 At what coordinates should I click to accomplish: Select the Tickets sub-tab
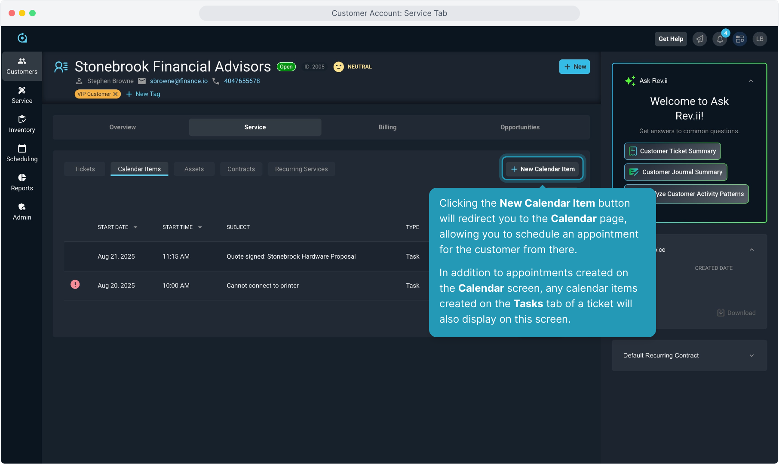click(x=84, y=169)
